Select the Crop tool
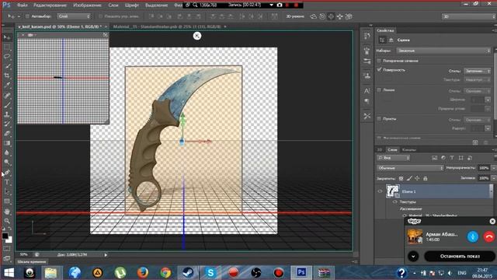The width and height of the screenshot is (497, 280). pyautogui.click(x=7, y=75)
